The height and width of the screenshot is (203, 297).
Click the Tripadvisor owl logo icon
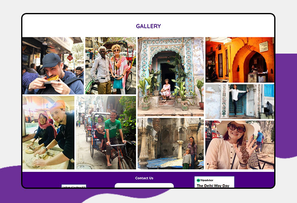[x=199, y=180]
